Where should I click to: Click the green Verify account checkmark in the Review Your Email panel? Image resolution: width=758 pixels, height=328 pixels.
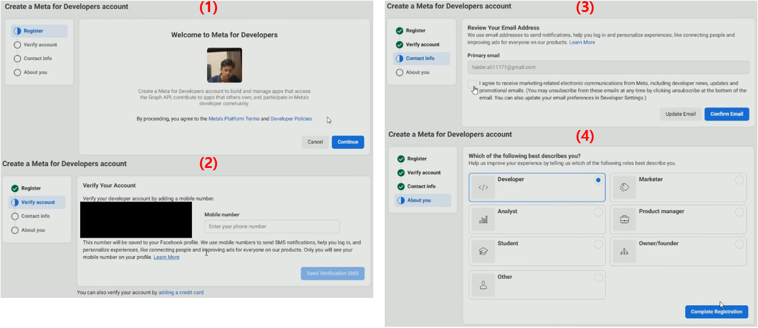pyautogui.click(x=400, y=45)
